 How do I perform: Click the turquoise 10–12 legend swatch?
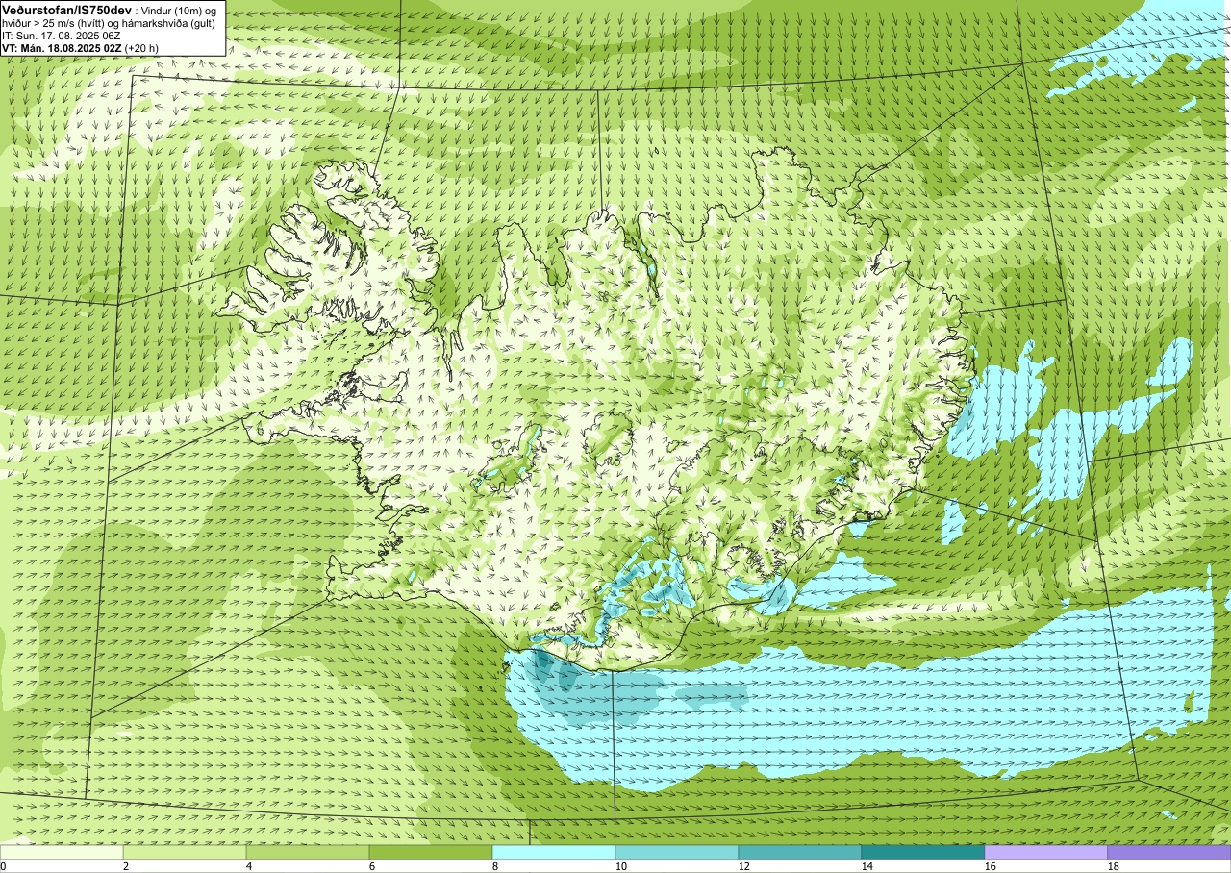click(677, 852)
